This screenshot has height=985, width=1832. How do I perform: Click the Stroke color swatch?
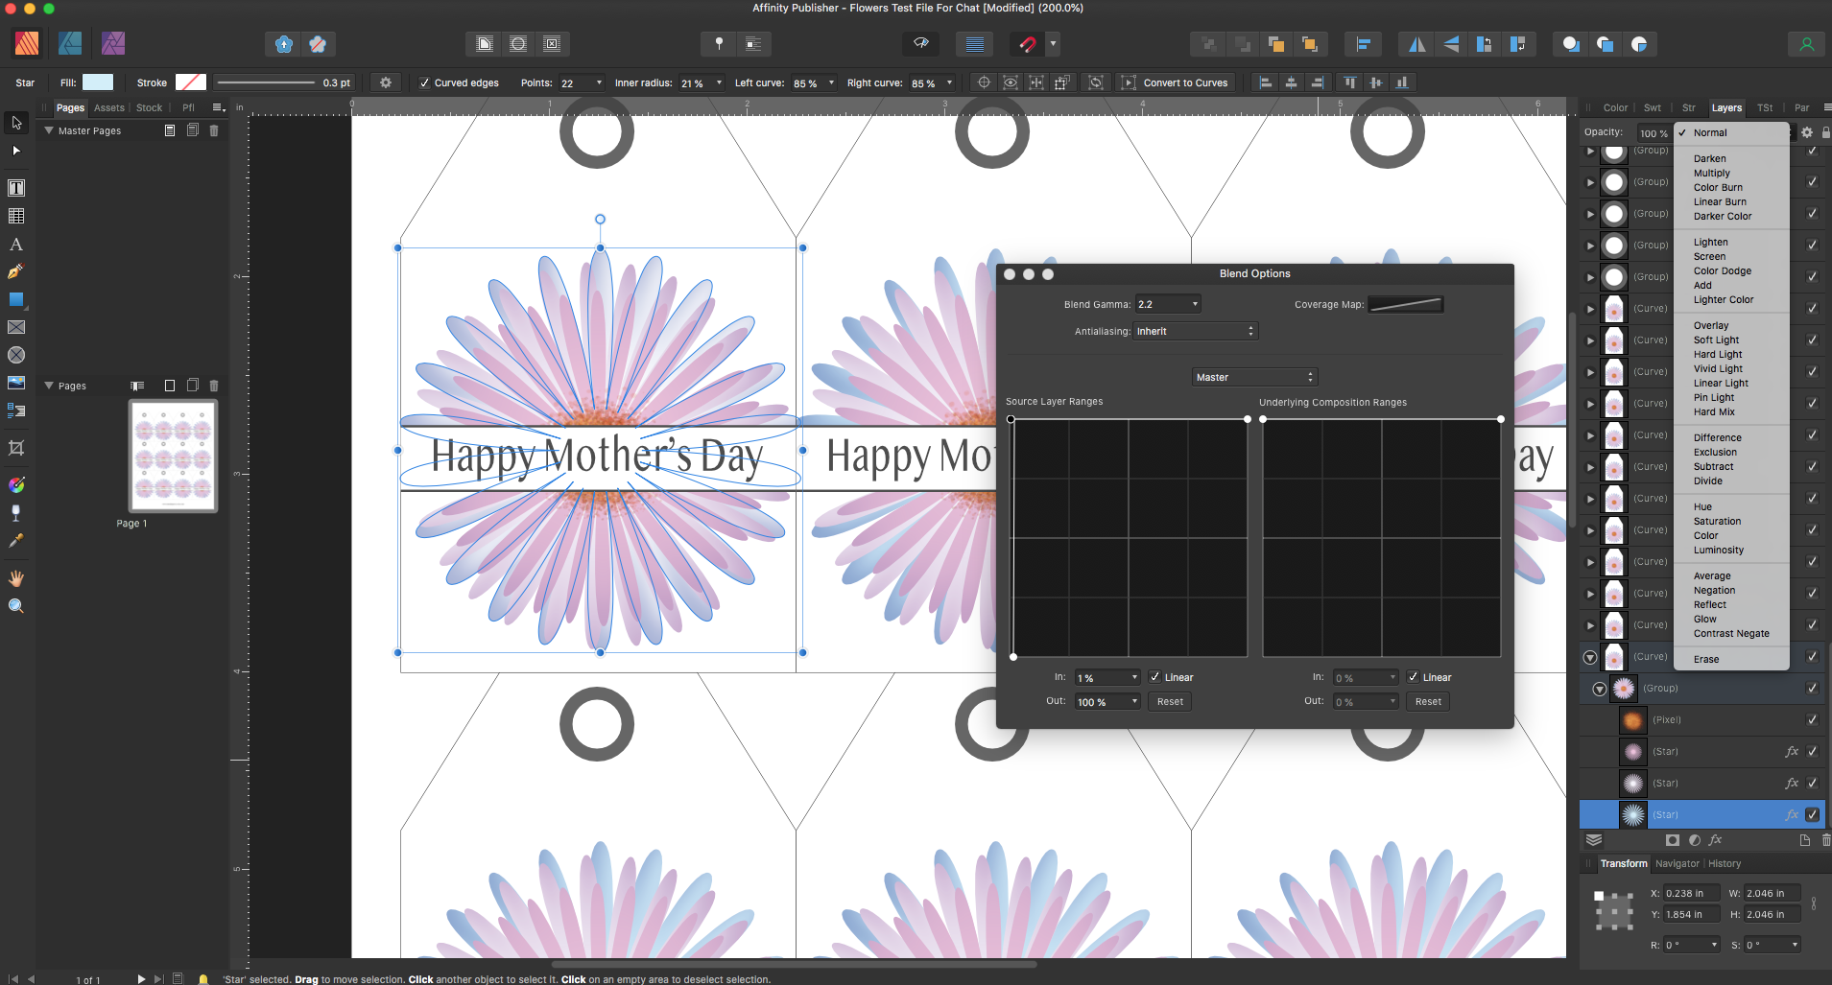(190, 82)
